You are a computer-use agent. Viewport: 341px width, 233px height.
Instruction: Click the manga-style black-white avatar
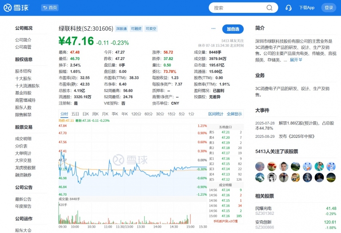click(x=272, y=177)
